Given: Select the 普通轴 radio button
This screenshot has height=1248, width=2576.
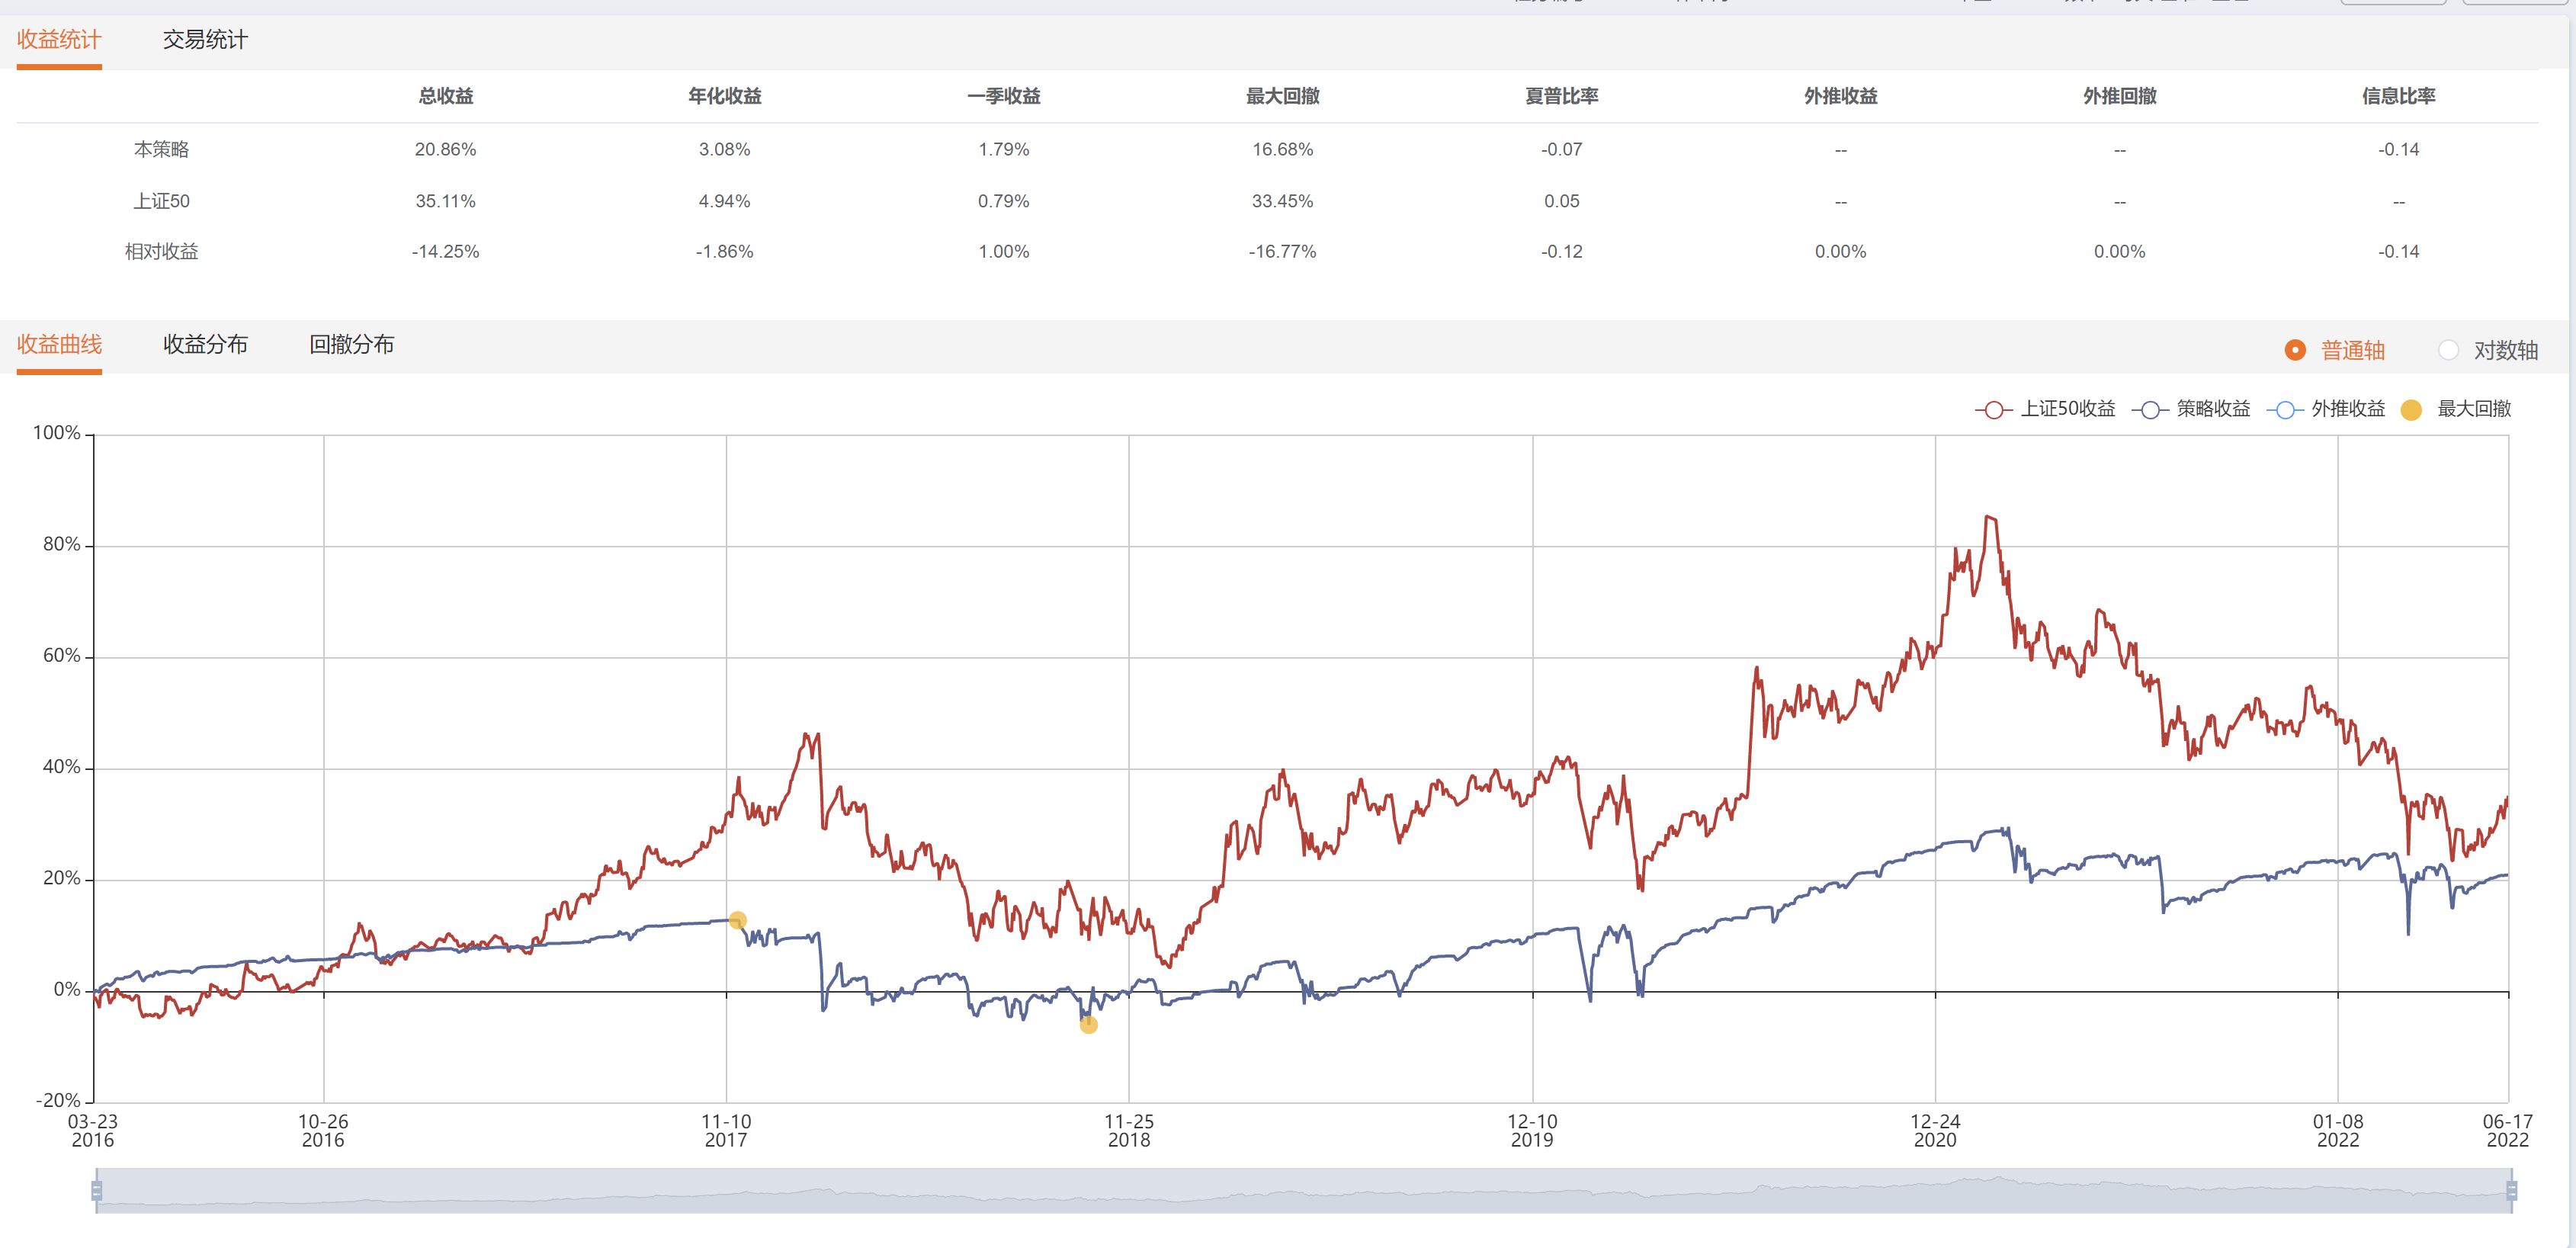Looking at the screenshot, I should [x=2295, y=350].
